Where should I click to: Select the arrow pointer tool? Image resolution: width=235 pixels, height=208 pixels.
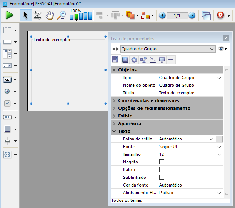click(x=25, y=15)
